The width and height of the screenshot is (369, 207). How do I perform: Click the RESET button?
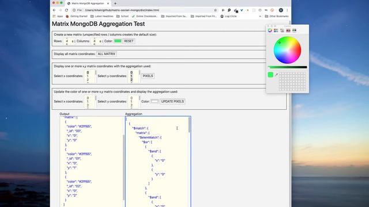coord(129,41)
